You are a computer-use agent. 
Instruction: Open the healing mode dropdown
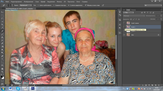[25, 5]
